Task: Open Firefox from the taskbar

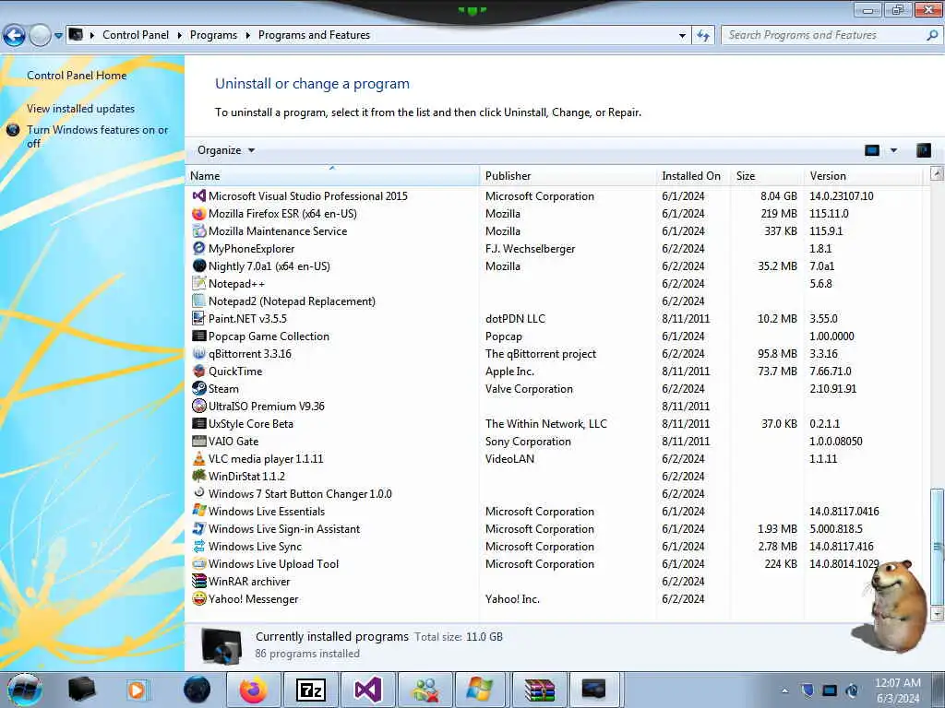Action: pos(253,690)
